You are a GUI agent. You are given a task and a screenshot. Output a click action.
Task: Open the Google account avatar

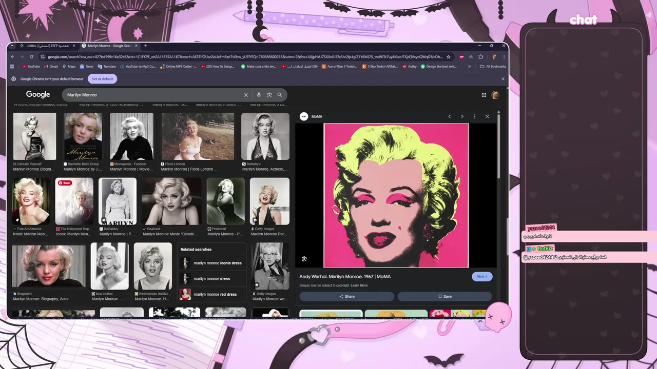pyautogui.click(x=495, y=95)
